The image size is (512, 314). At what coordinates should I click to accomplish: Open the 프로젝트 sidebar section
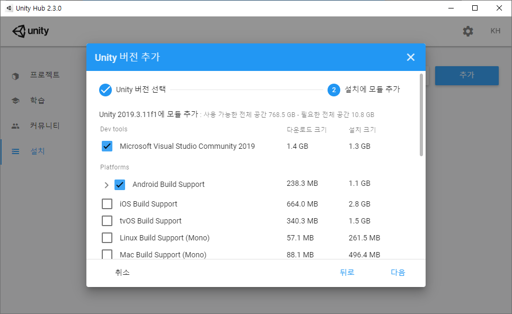[x=45, y=75]
